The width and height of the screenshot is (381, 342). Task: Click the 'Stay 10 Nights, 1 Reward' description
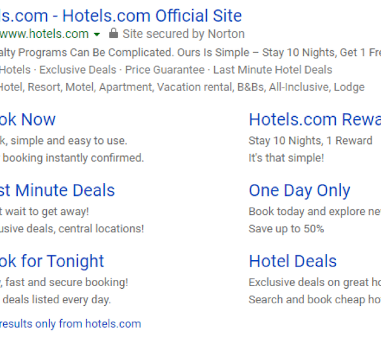click(x=311, y=141)
